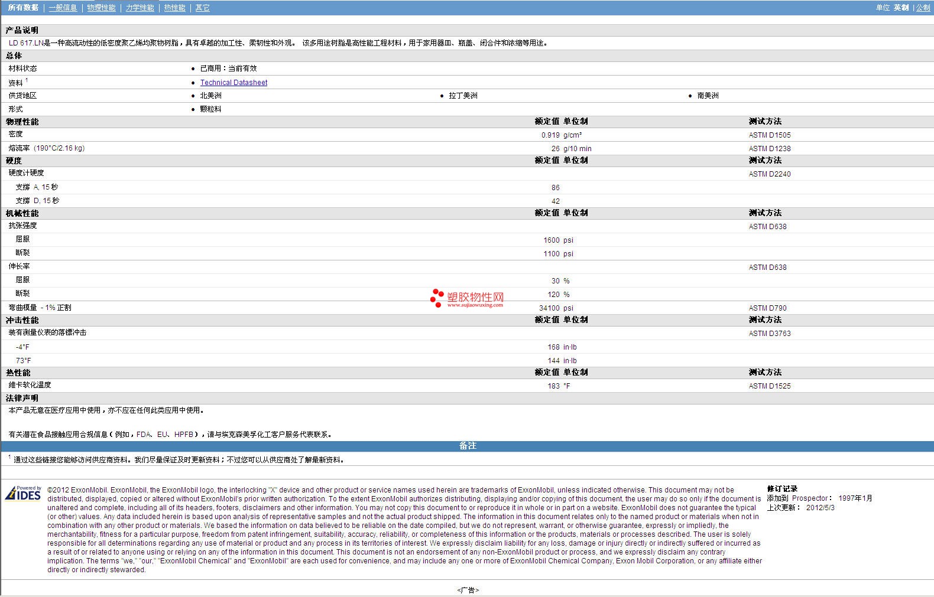This screenshot has height=597, width=934.
Task: Click the 已商用：当前有效 status value
Action: 228,68
